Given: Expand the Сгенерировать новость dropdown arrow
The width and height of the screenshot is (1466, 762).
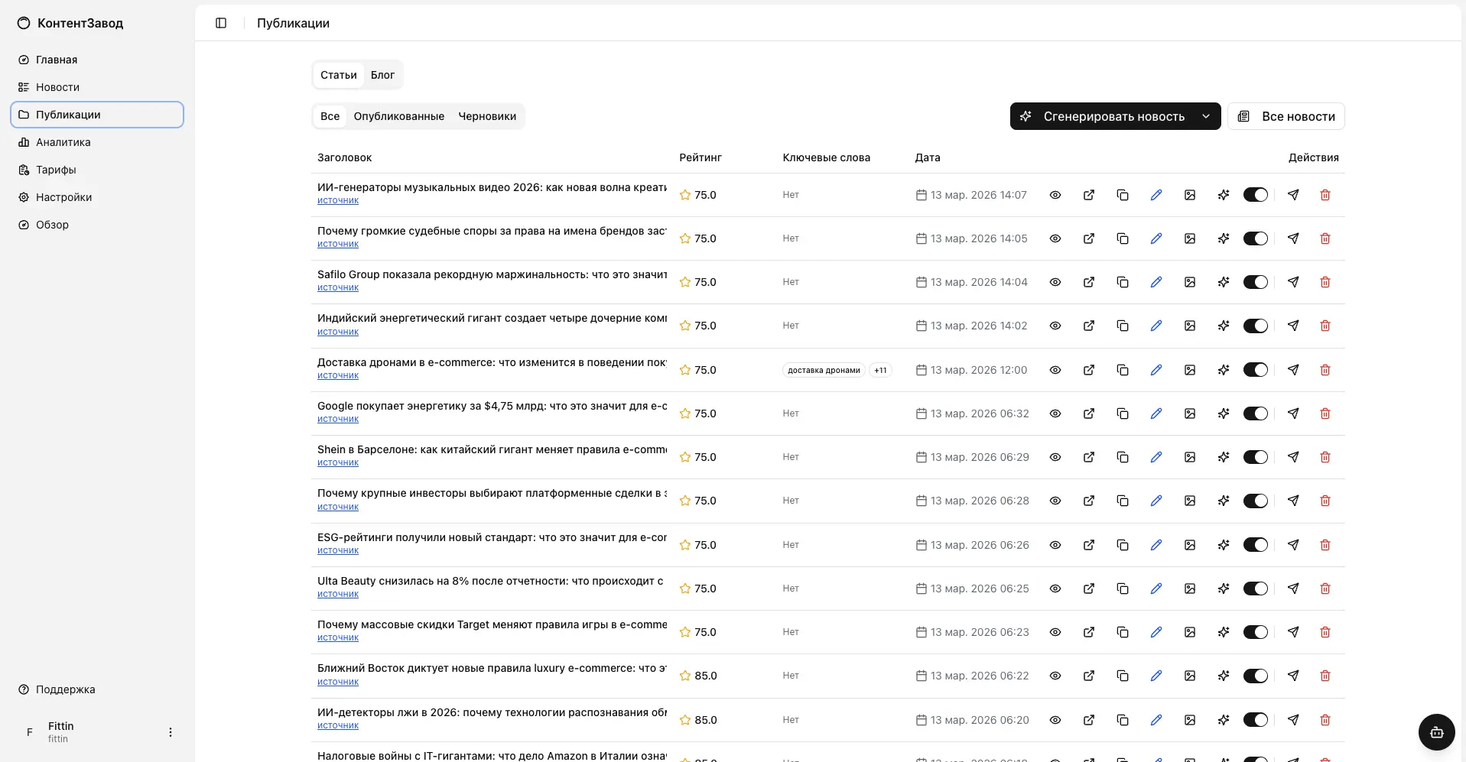Looking at the screenshot, I should [1205, 116].
